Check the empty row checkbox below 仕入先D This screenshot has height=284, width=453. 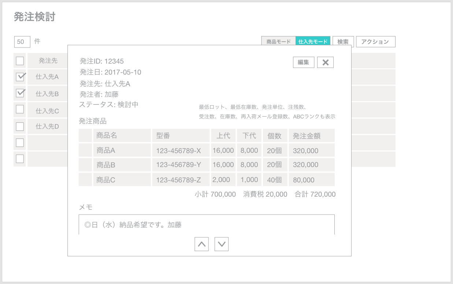(20, 143)
